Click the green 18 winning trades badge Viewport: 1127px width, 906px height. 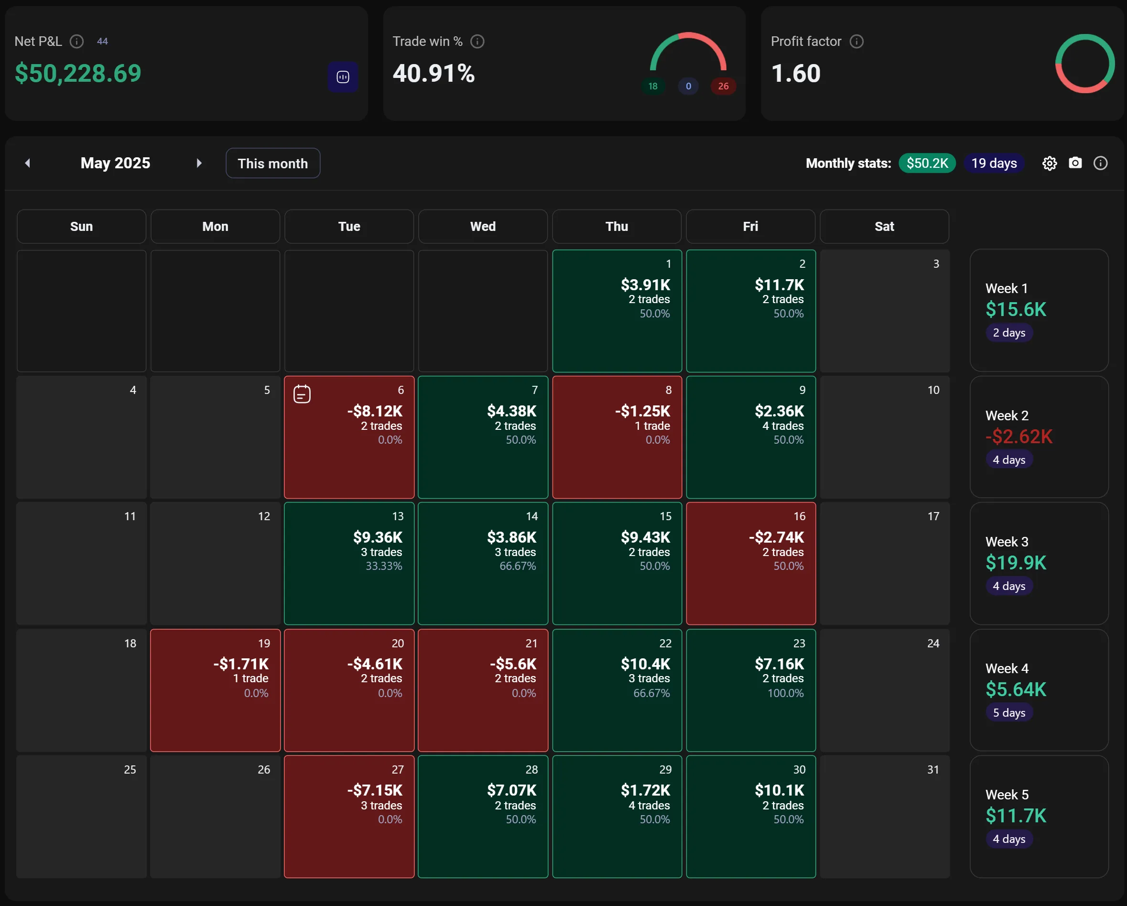click(653, 86)
